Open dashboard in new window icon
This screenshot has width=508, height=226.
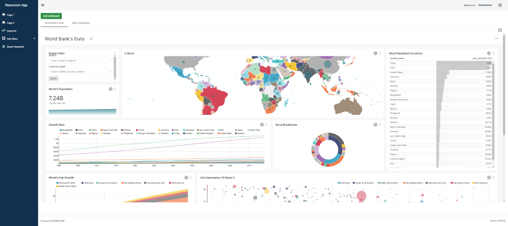click(x=500, y=30)
